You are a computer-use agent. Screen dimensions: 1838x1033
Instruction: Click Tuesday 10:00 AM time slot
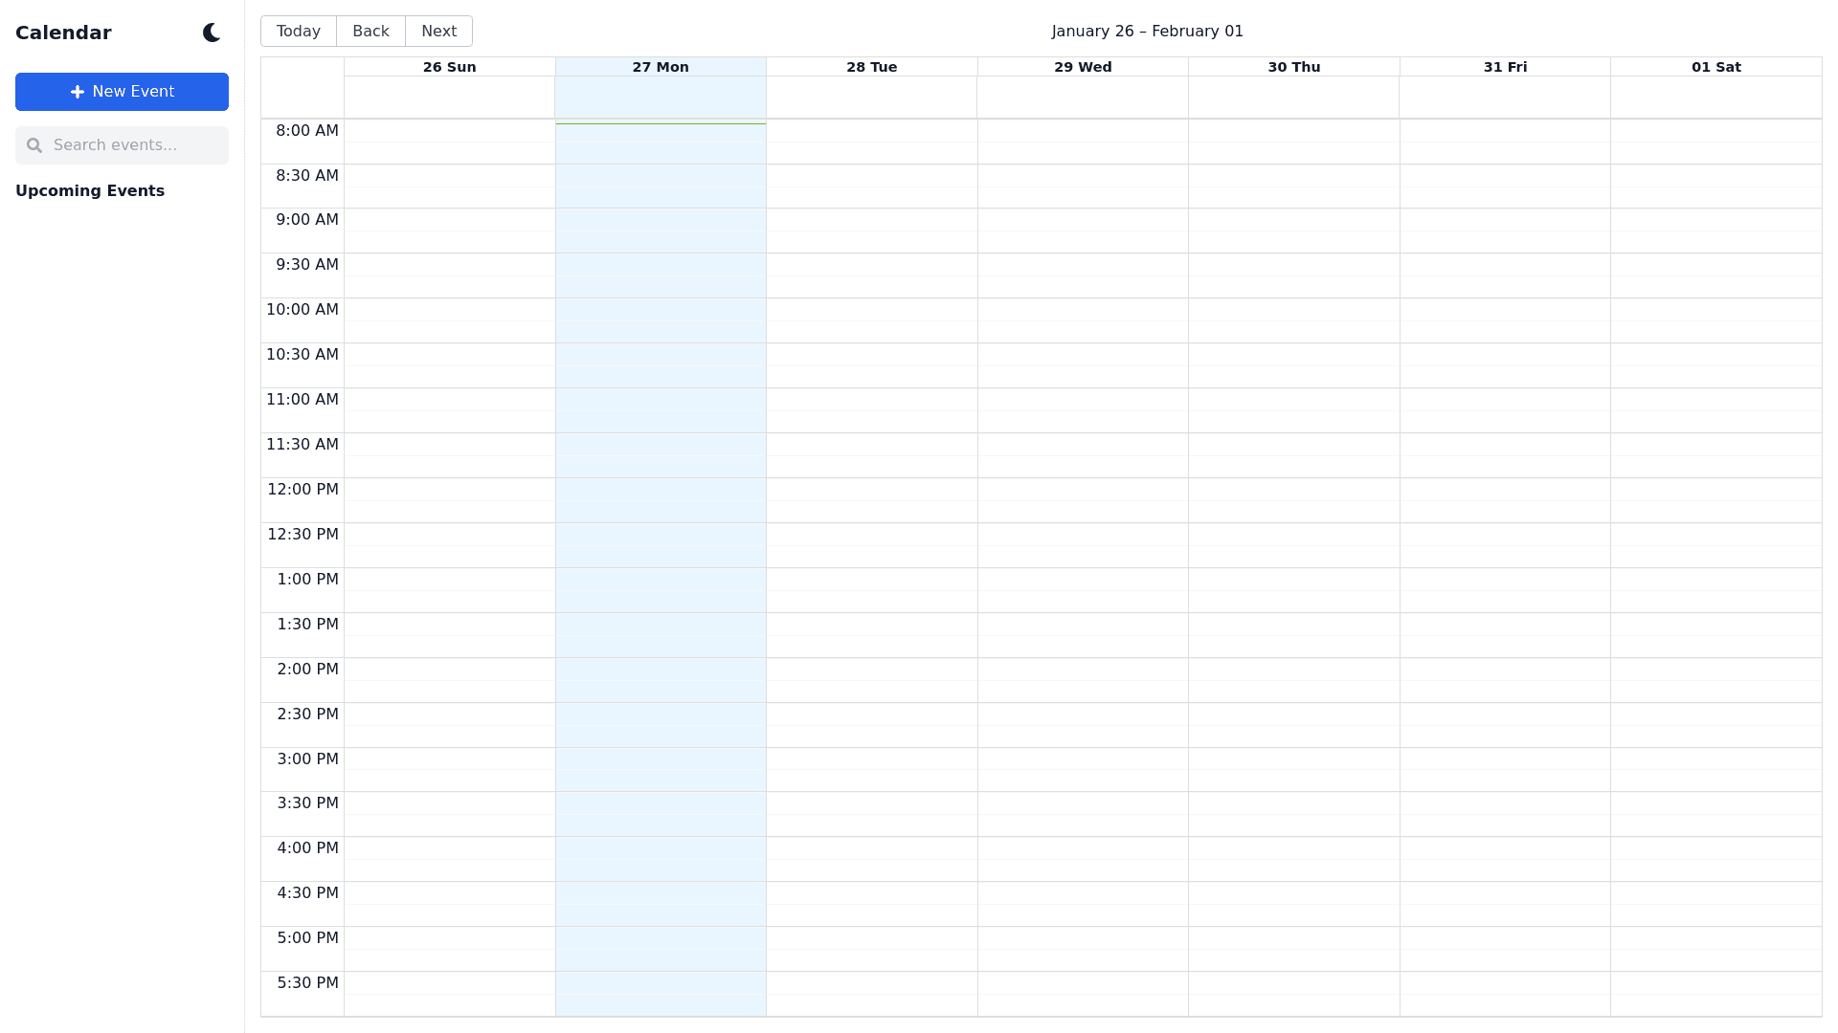871,310
